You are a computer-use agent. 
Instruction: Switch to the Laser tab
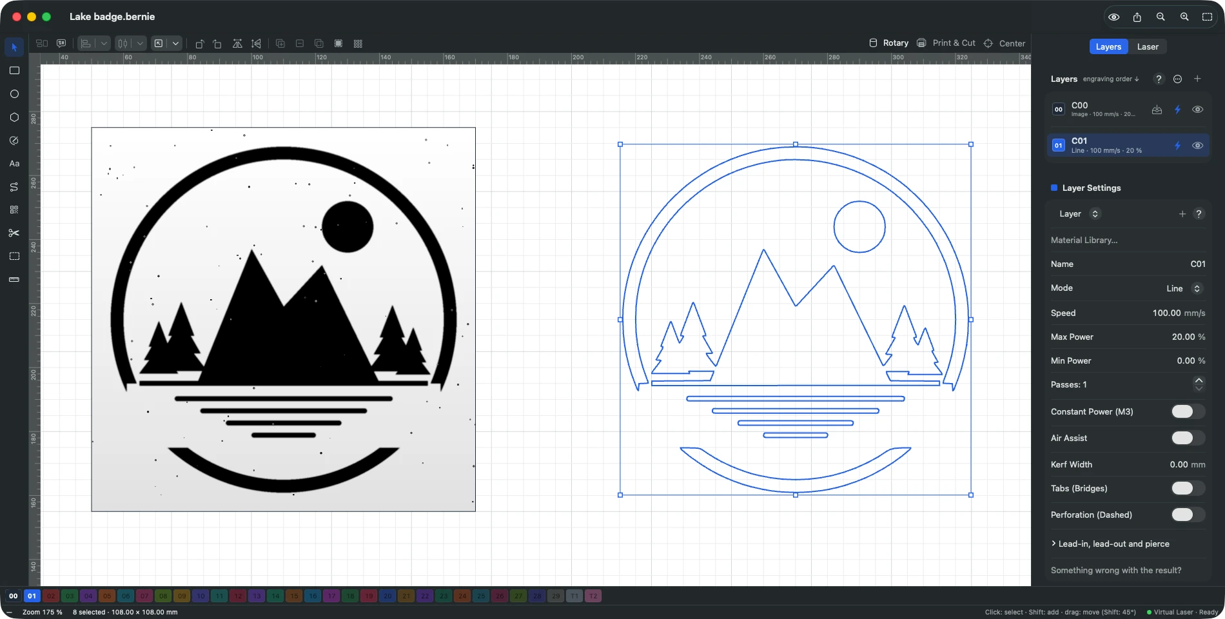(1148, 46)
